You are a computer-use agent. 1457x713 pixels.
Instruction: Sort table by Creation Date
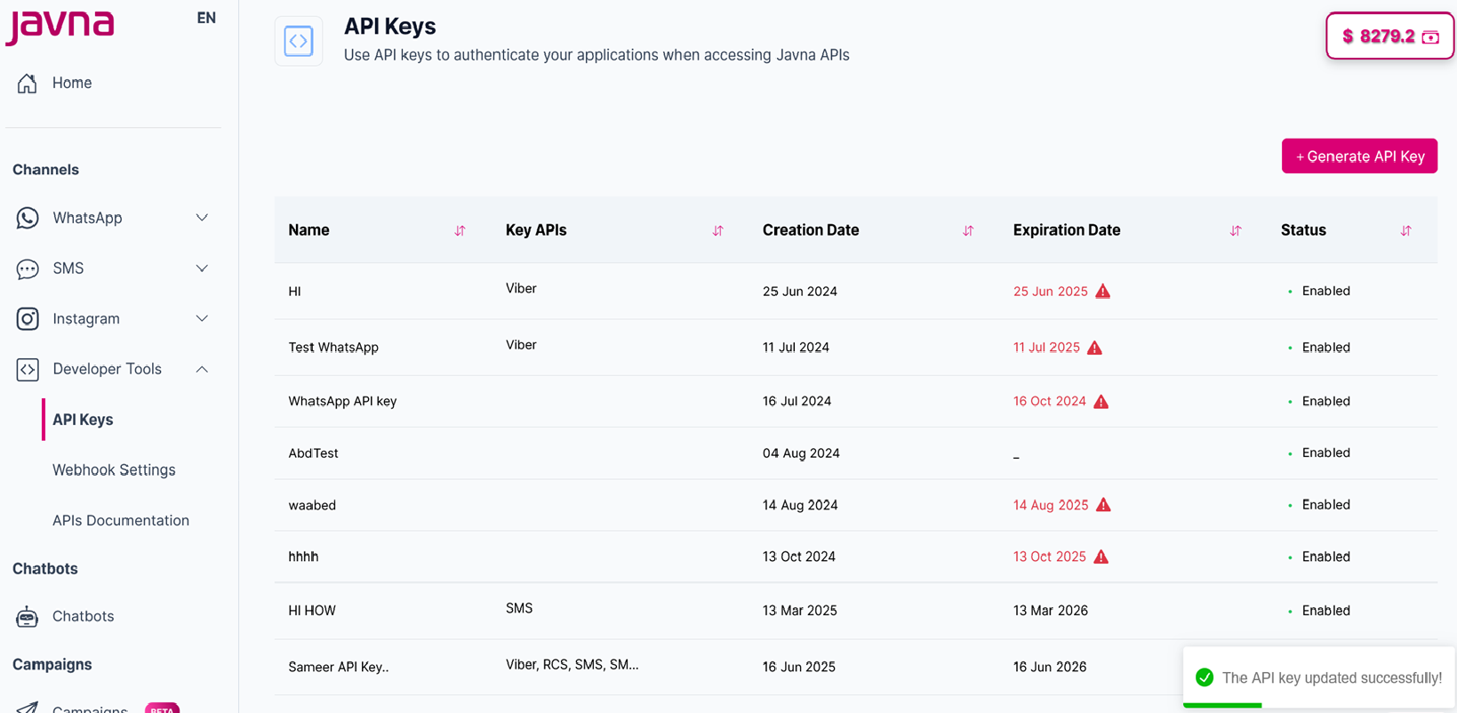pyautogui.click(x=968, y=230)
